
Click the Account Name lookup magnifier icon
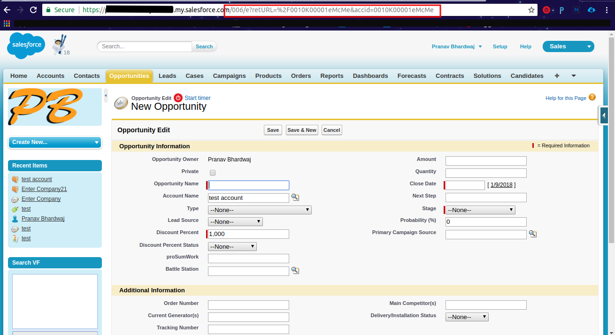coord(295,198)
